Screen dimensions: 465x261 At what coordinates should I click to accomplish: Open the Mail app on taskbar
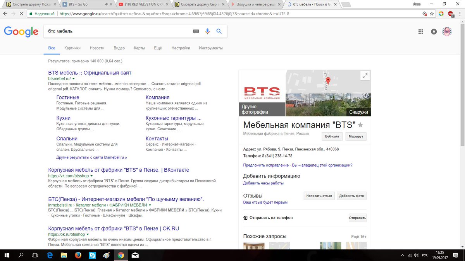(x=135, y=255)
